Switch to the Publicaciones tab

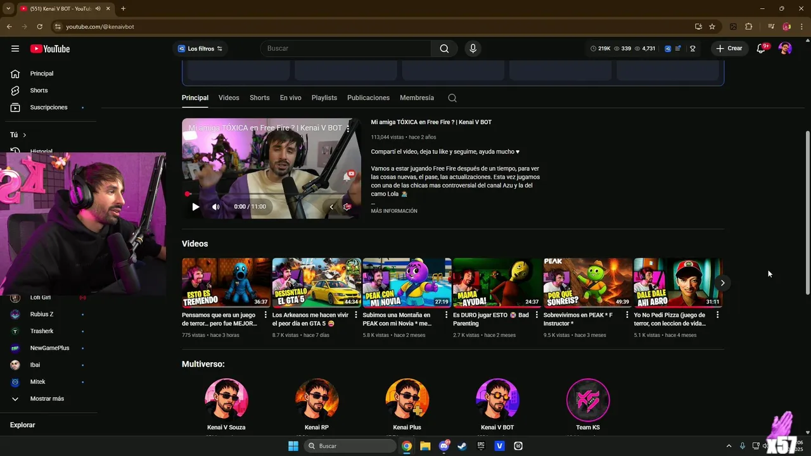click(368, 98)
